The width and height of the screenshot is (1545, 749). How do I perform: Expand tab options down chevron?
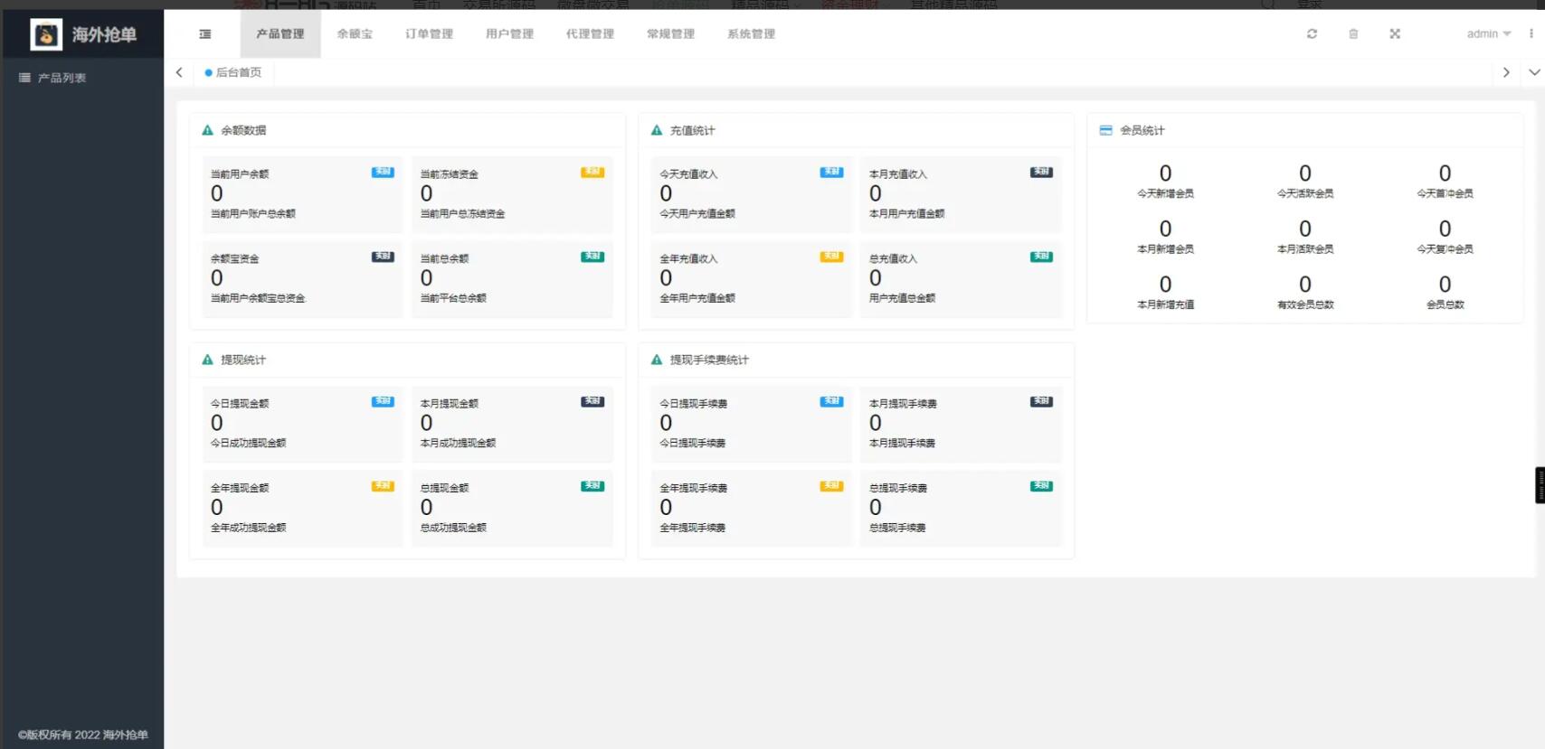1534,72
